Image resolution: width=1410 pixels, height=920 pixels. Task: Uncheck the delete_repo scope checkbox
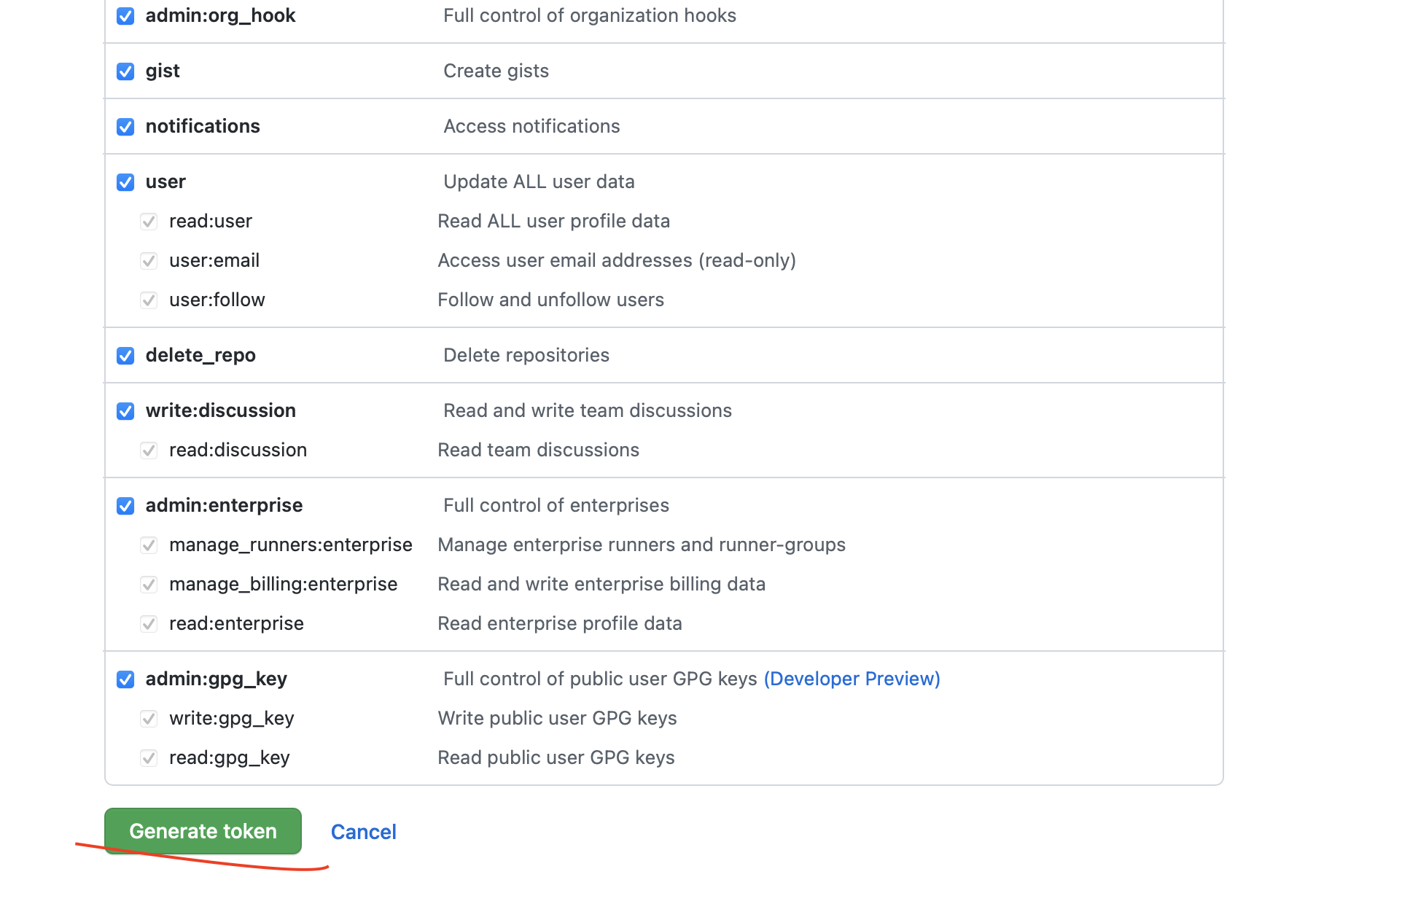click(125, 356)
